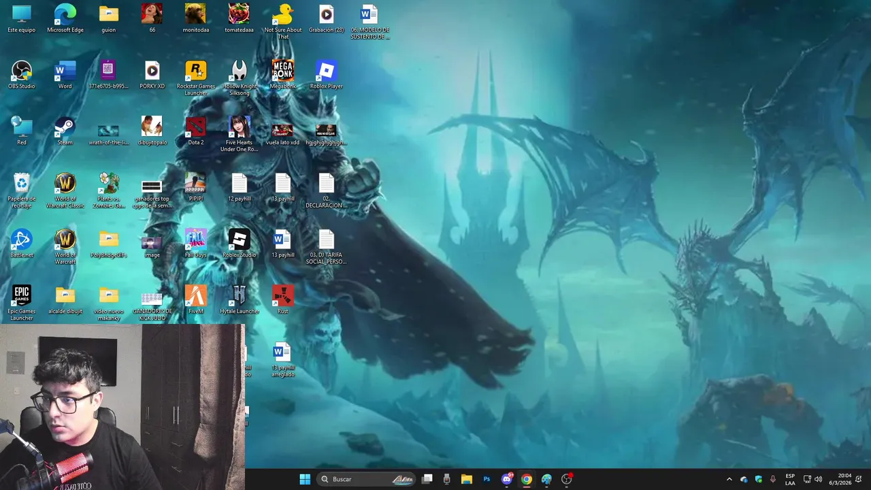Screen dimensions: 871x490
Task: Open the 06. MODELO DE SUSTENTO document
Action: [x=370, y=22]
